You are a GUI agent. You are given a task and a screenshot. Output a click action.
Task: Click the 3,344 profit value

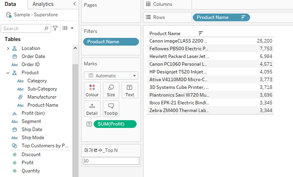click(266, 110)
